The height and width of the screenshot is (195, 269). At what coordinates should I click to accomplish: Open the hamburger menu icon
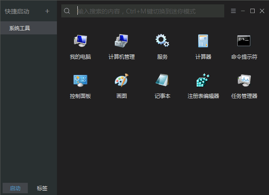233,11
